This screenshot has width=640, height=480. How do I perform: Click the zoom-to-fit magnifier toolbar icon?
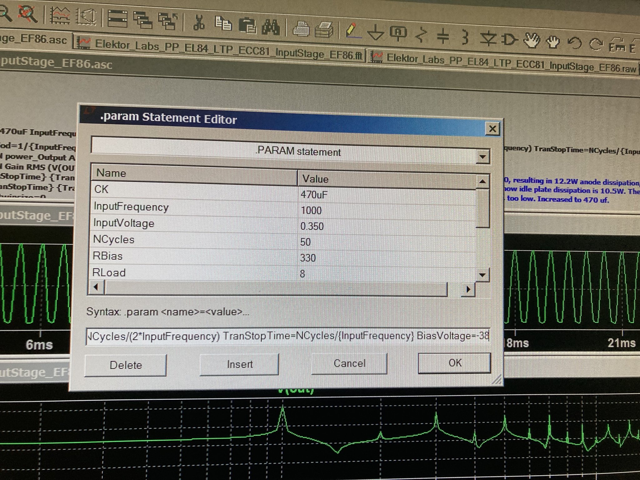pos(28,13)
